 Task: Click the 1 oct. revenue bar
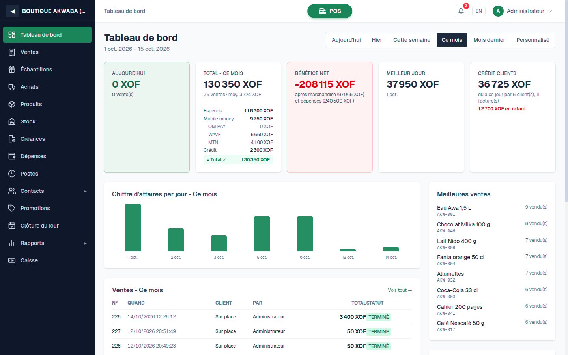pos(133,228)
